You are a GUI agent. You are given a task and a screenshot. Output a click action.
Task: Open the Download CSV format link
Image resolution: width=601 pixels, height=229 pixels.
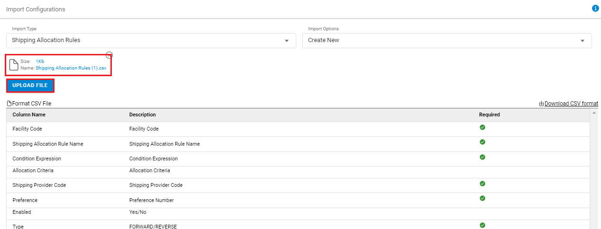click(571, 104)
